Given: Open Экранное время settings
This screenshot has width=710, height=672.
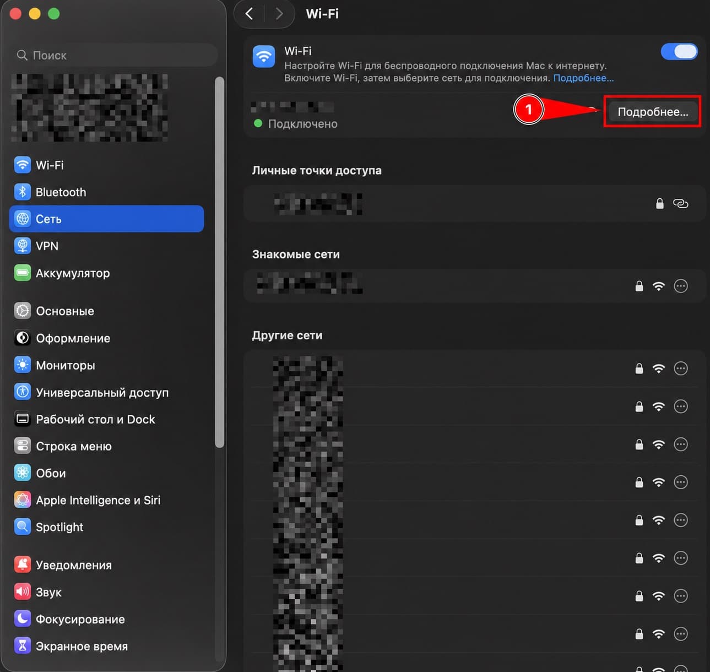Looking at the screenshot, I should point(106,646).
